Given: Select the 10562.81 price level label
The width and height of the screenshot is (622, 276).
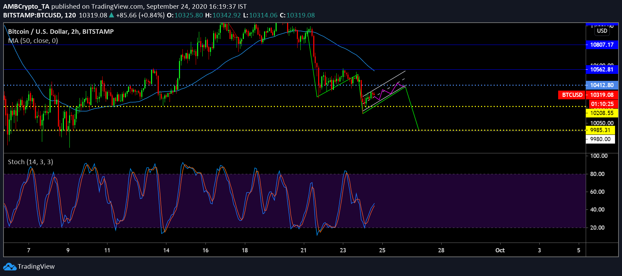Looking at the screenshot, I should pos(602,69).
